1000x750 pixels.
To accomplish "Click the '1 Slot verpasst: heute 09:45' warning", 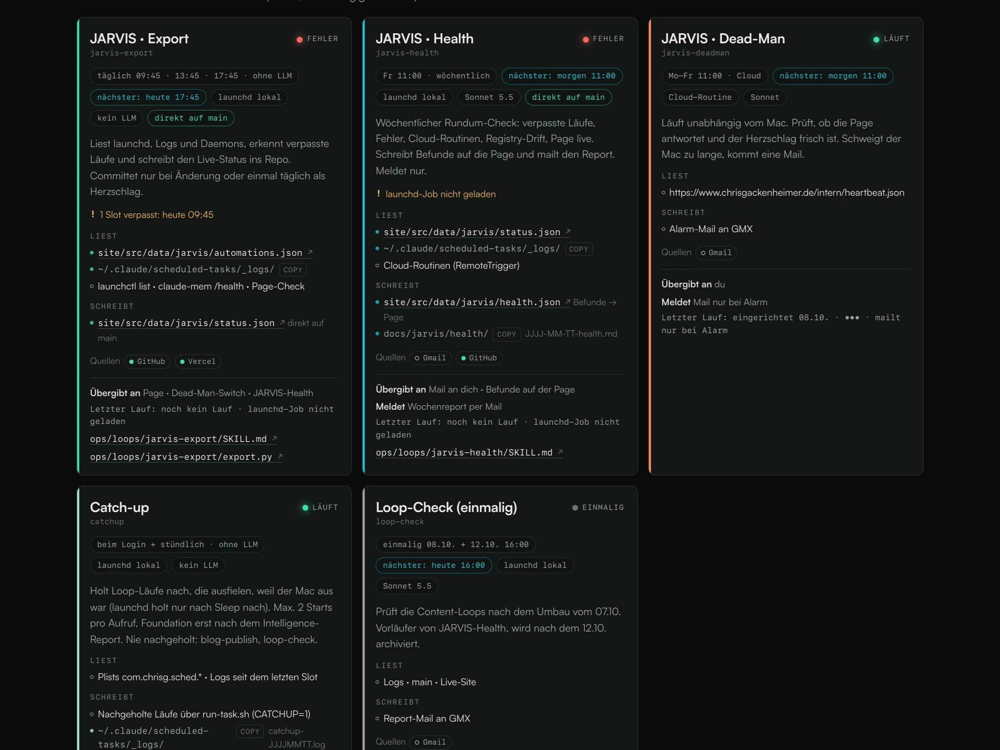I will click(152, 215).
